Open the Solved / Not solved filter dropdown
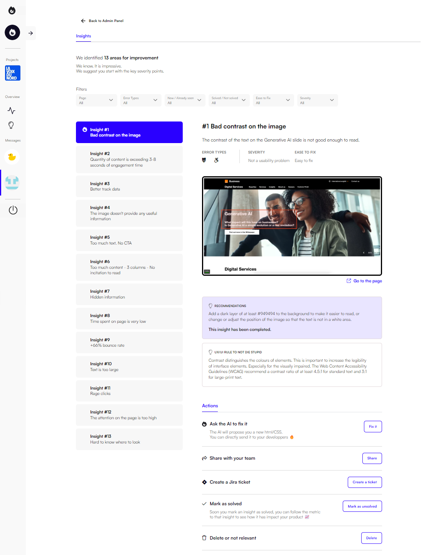 click(229, 100)
